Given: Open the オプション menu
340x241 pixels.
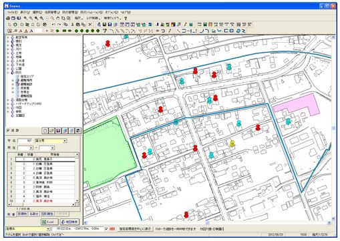Looking at the screenshot, I should pyautogui.click(x=112, y=12).
